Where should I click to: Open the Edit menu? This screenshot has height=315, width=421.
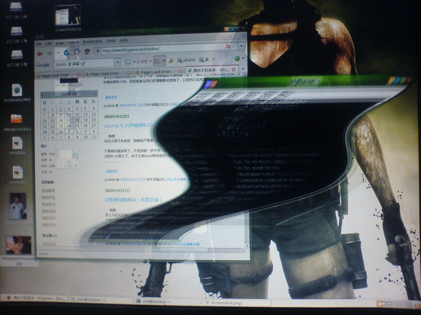click(49, 43)
